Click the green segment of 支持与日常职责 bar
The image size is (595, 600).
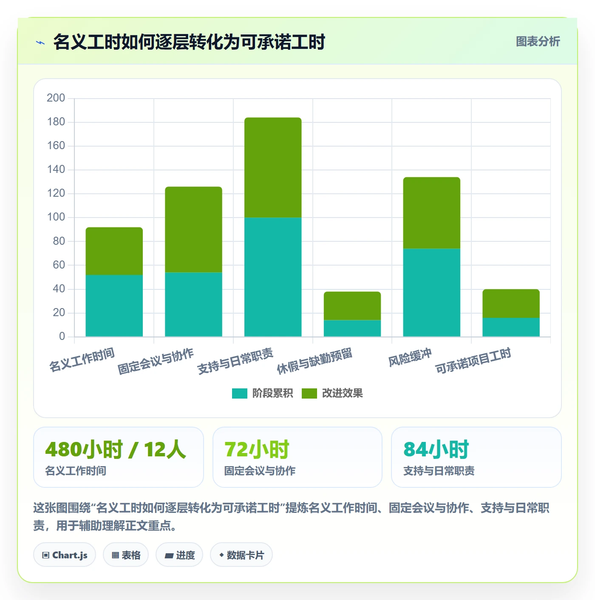coord(273,167)
